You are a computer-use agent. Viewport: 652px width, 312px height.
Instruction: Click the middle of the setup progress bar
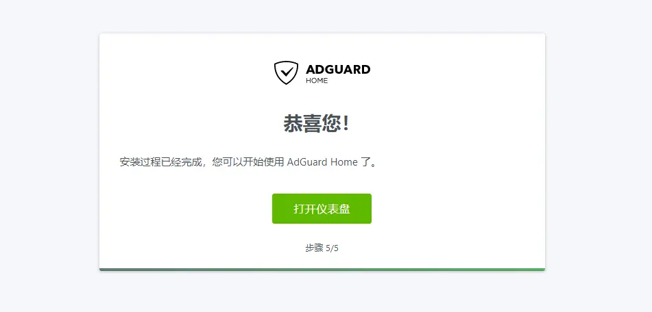pyautogui.click(x=322, y=270)
